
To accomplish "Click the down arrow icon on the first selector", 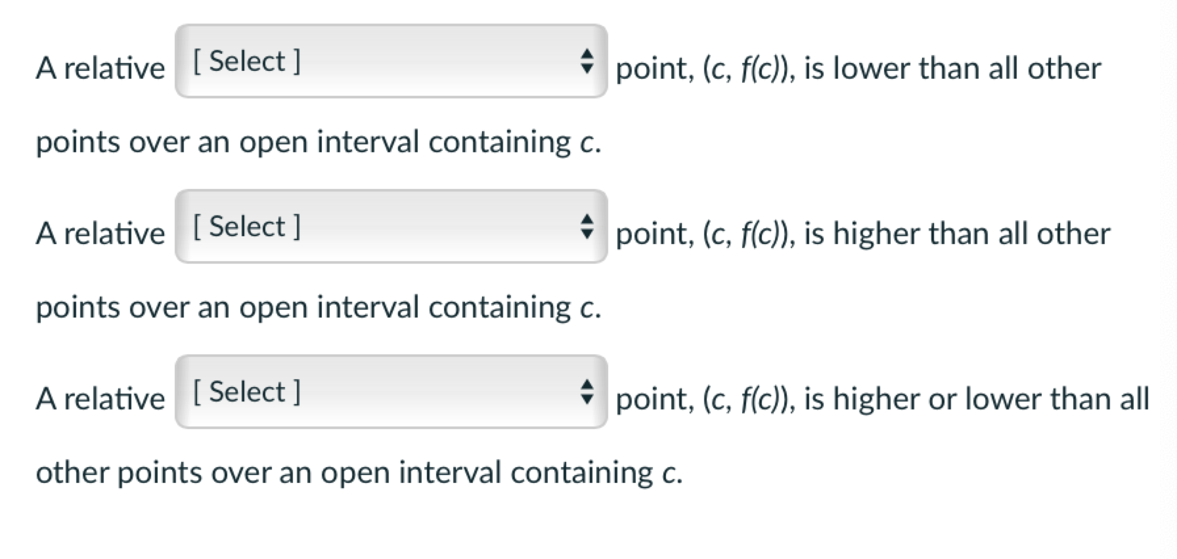I will click(x=587, y=70).
